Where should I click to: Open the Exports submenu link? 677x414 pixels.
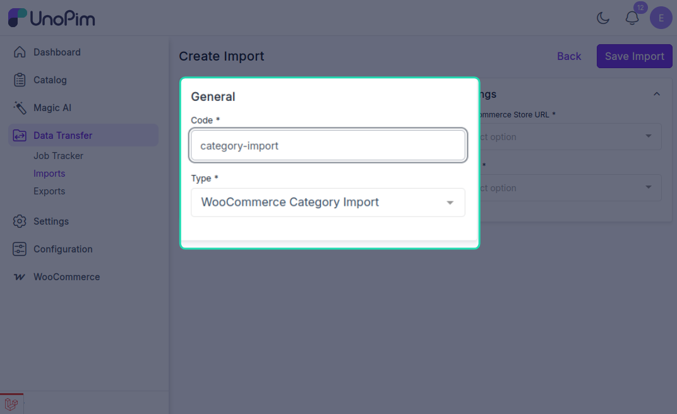coord(49,191)
